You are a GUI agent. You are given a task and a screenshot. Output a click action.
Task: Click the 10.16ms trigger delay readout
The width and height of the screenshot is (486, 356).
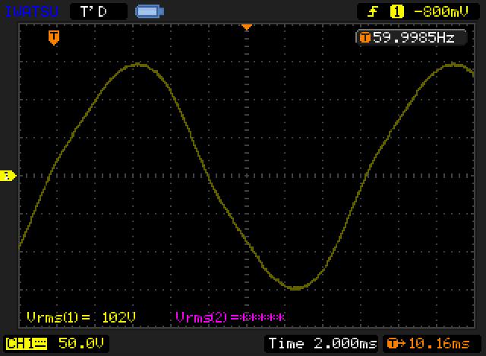(439, 344)
